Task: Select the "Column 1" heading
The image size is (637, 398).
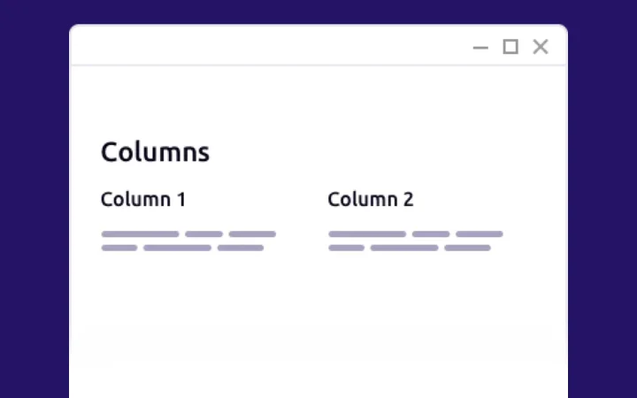Action: [x=143, y=199]
